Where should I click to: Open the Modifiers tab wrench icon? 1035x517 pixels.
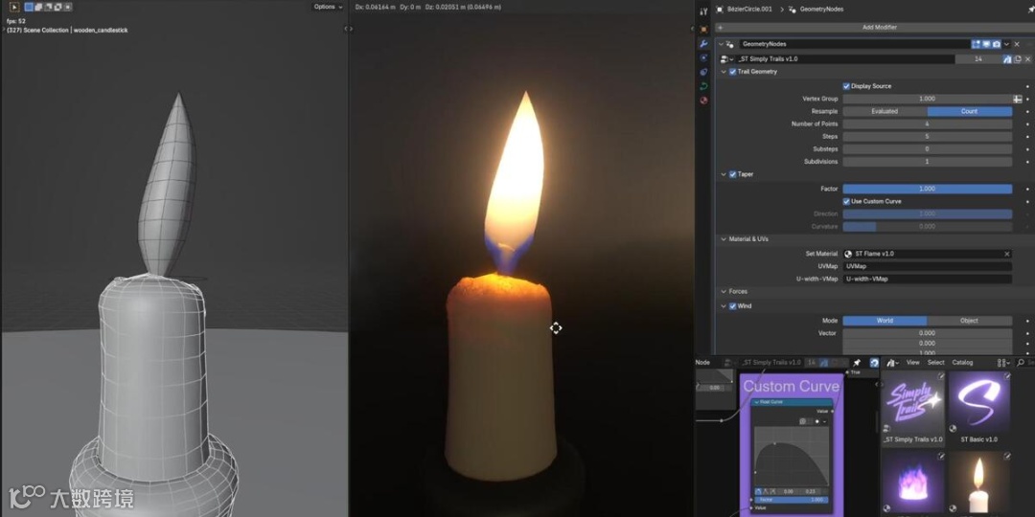tap(703, 43)
